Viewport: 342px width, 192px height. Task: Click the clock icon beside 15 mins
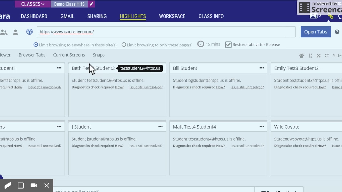point(201,44)
